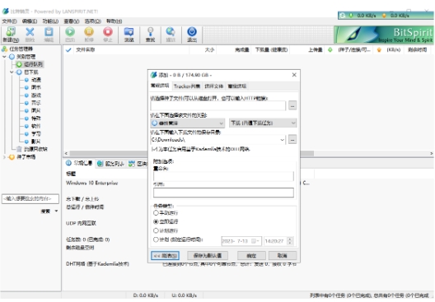Click right arrow of task list scrollbar

[x=432, y=153]
